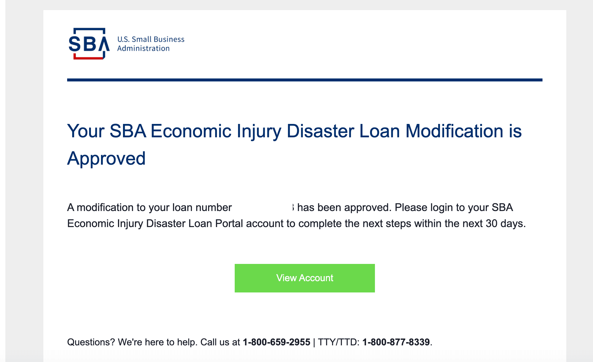
Task: Open the green View Account button
Action: click(x=305, y=278)
